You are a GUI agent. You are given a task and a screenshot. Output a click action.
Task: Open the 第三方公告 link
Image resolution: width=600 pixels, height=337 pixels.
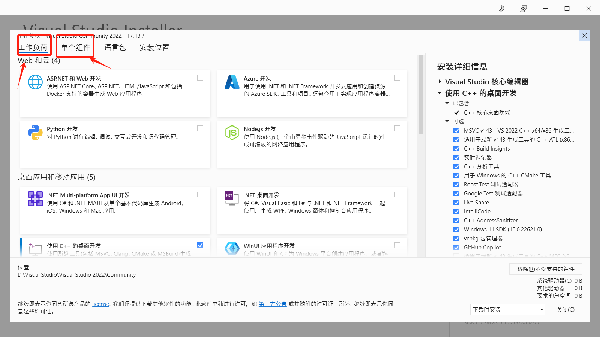point(273,304)
